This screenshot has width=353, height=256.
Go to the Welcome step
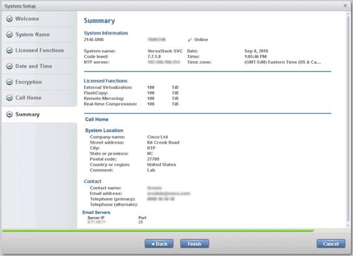click(x=39, y=19)
